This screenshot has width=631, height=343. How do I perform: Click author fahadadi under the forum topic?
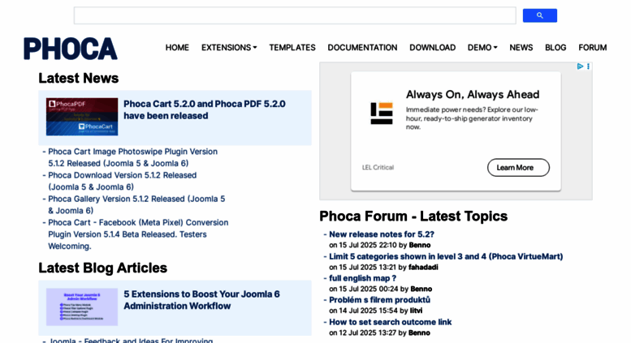pyautogui.click(x=423, y=267)
